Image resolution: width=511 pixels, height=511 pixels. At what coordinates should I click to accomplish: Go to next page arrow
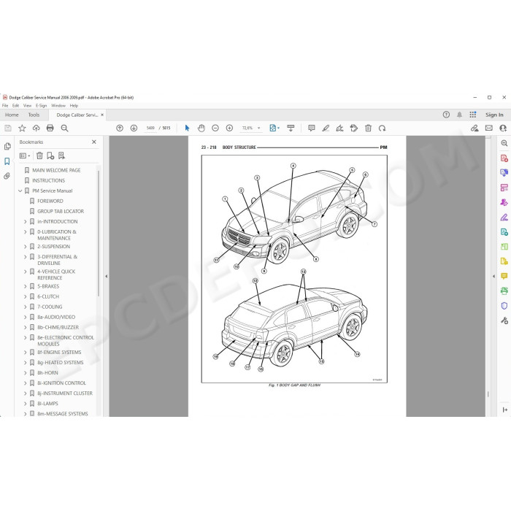[134, 128]
